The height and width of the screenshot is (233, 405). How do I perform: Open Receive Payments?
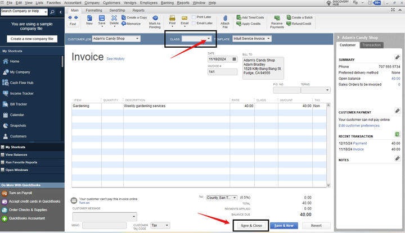(277, 22)
